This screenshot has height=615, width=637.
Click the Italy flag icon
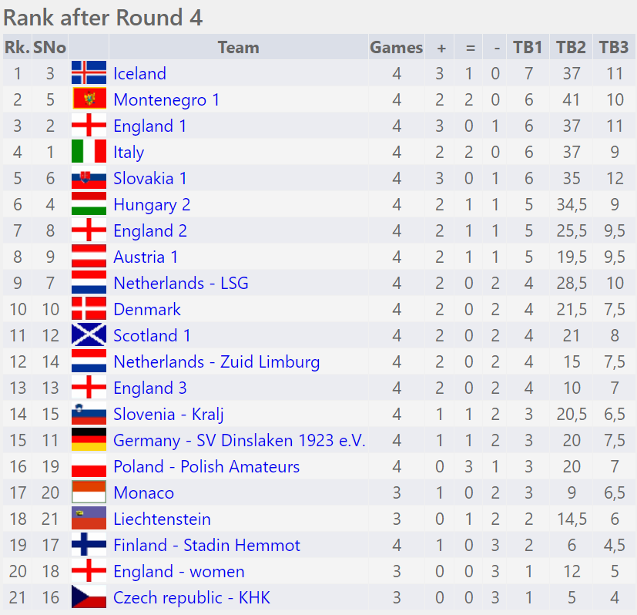[x=89, y=152]
